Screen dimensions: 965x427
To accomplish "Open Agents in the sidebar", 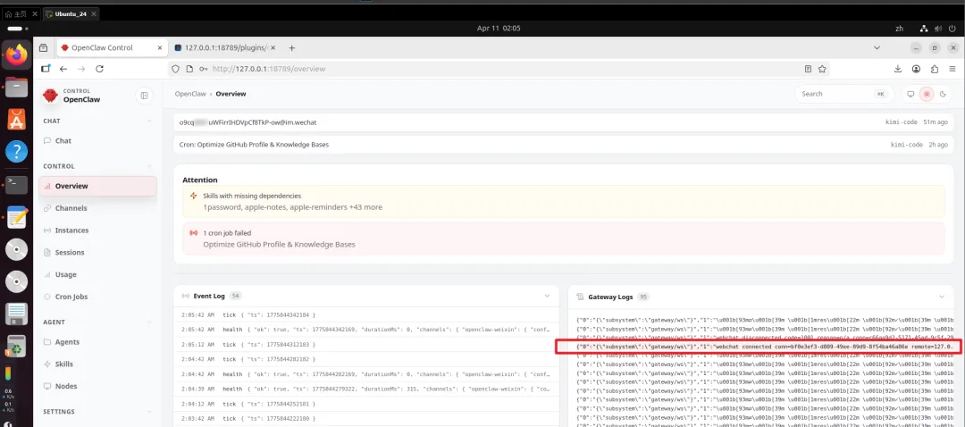I will pyautogui.click(x=97, y=342).
